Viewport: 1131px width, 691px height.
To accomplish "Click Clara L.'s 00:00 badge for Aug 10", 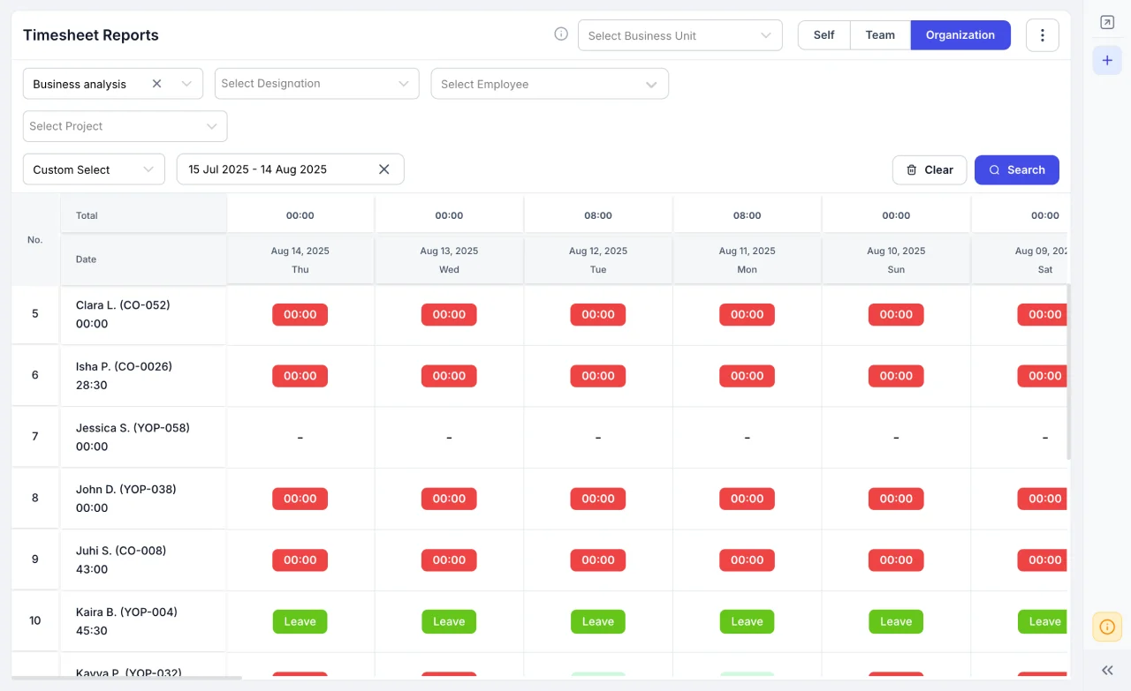I will click(x=896, y=314).
